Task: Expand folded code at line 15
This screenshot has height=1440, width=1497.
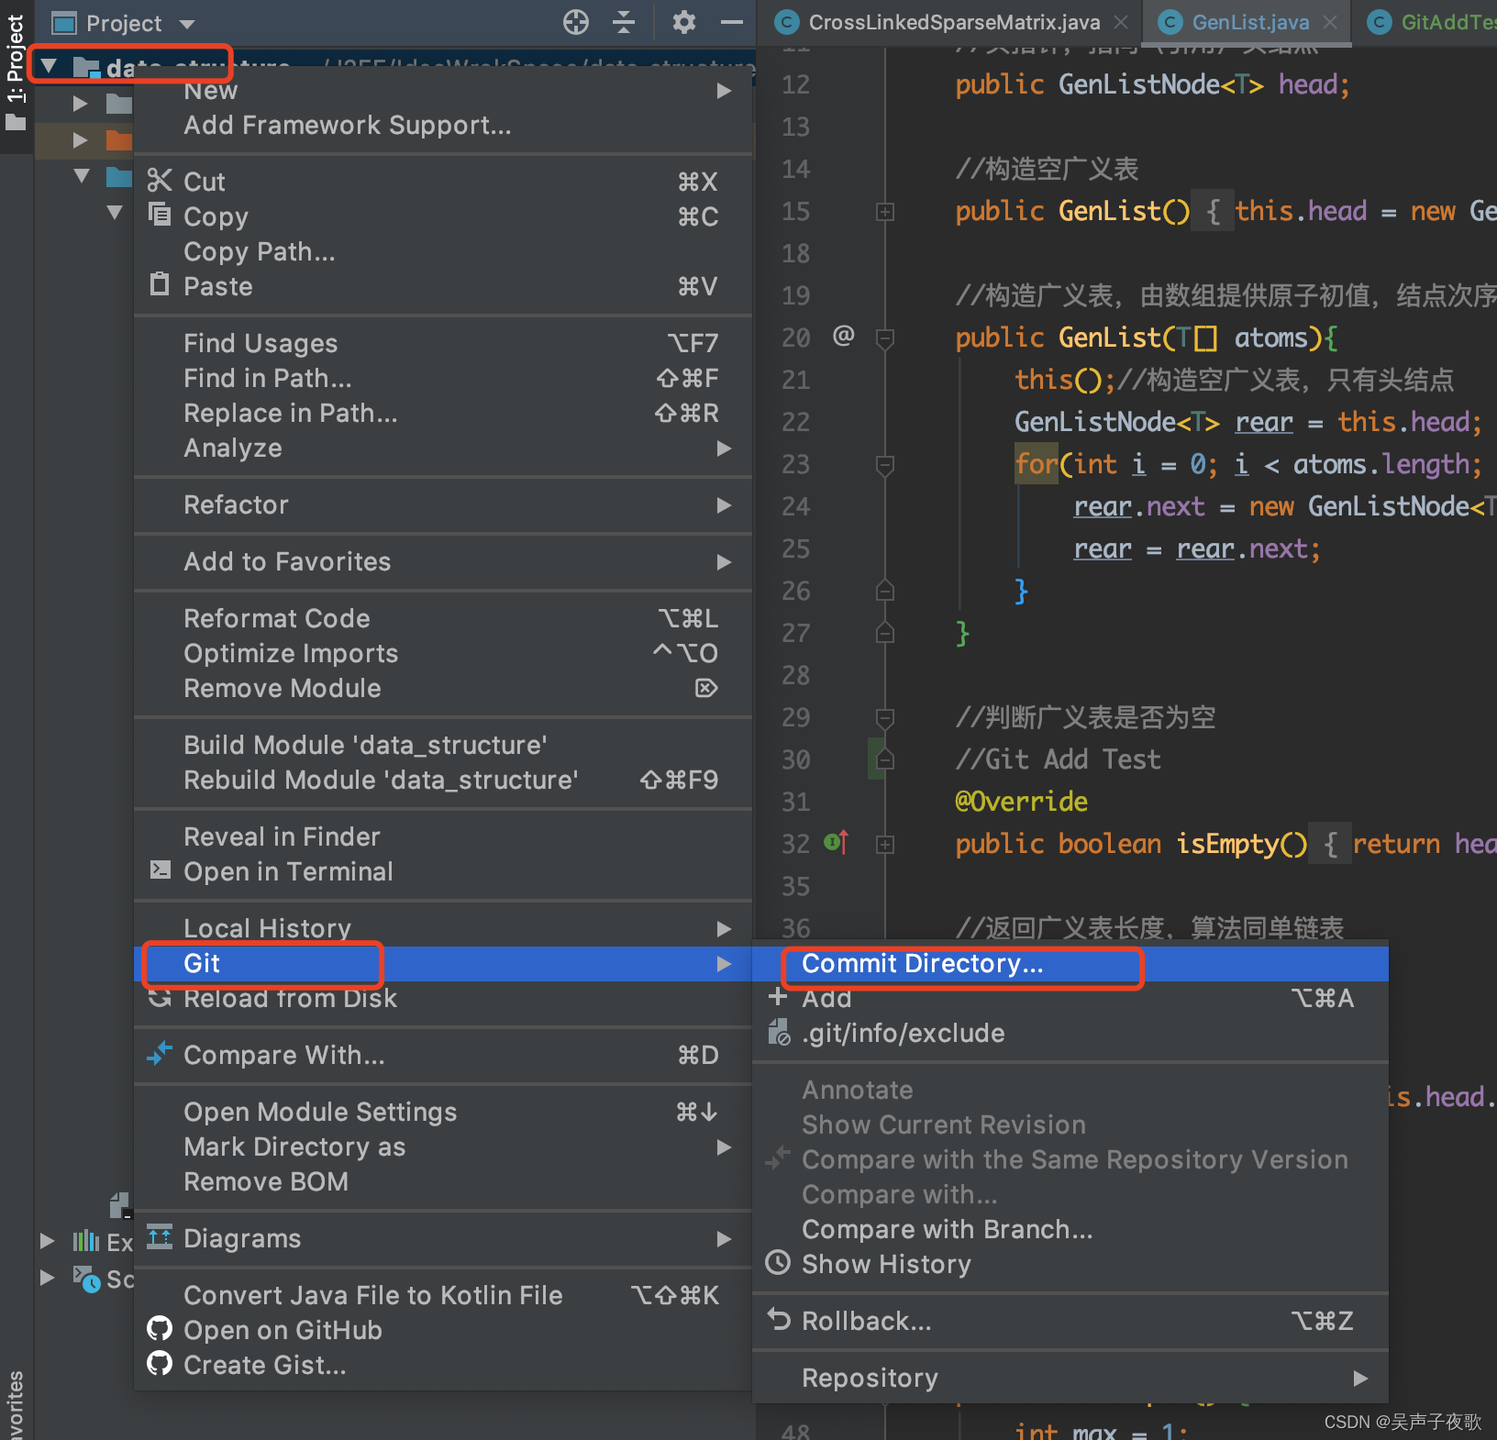Action: [885, 212]
